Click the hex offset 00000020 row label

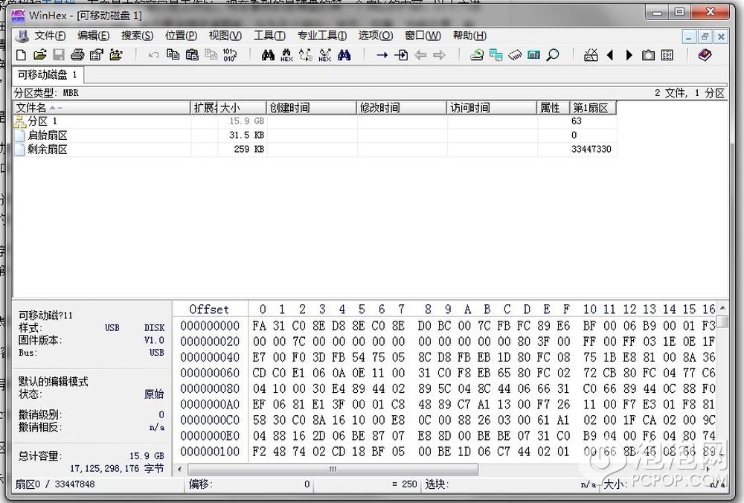pos(210,342)
